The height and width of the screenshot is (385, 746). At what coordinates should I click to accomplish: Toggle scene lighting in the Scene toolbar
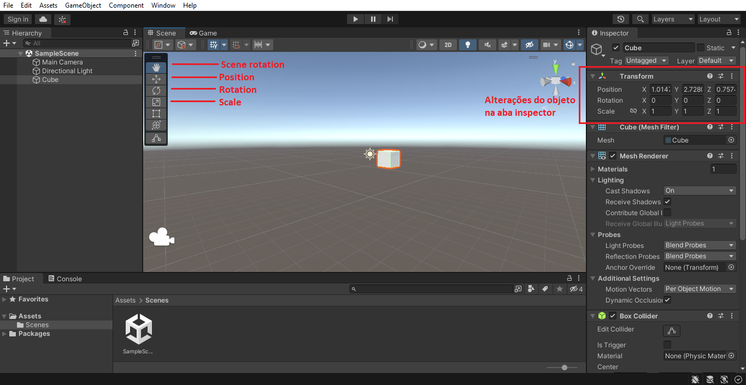coord(467,44)
